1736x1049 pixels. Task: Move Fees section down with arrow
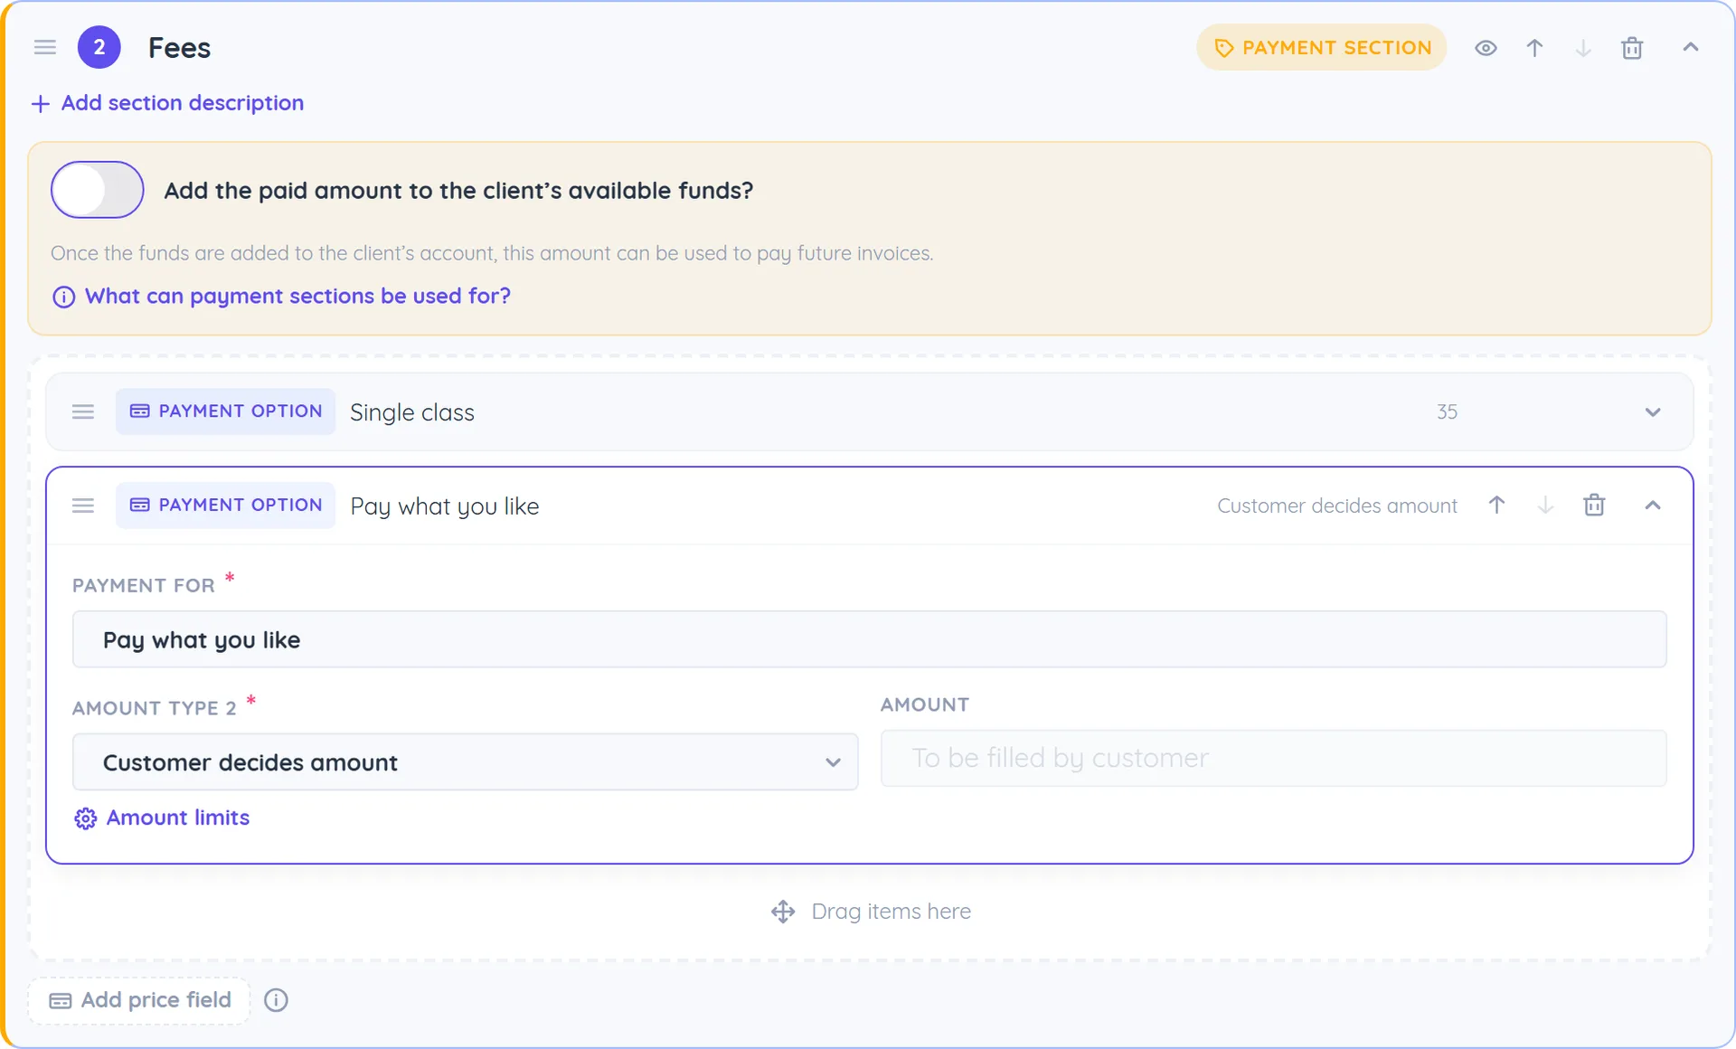pos(1583,48)
